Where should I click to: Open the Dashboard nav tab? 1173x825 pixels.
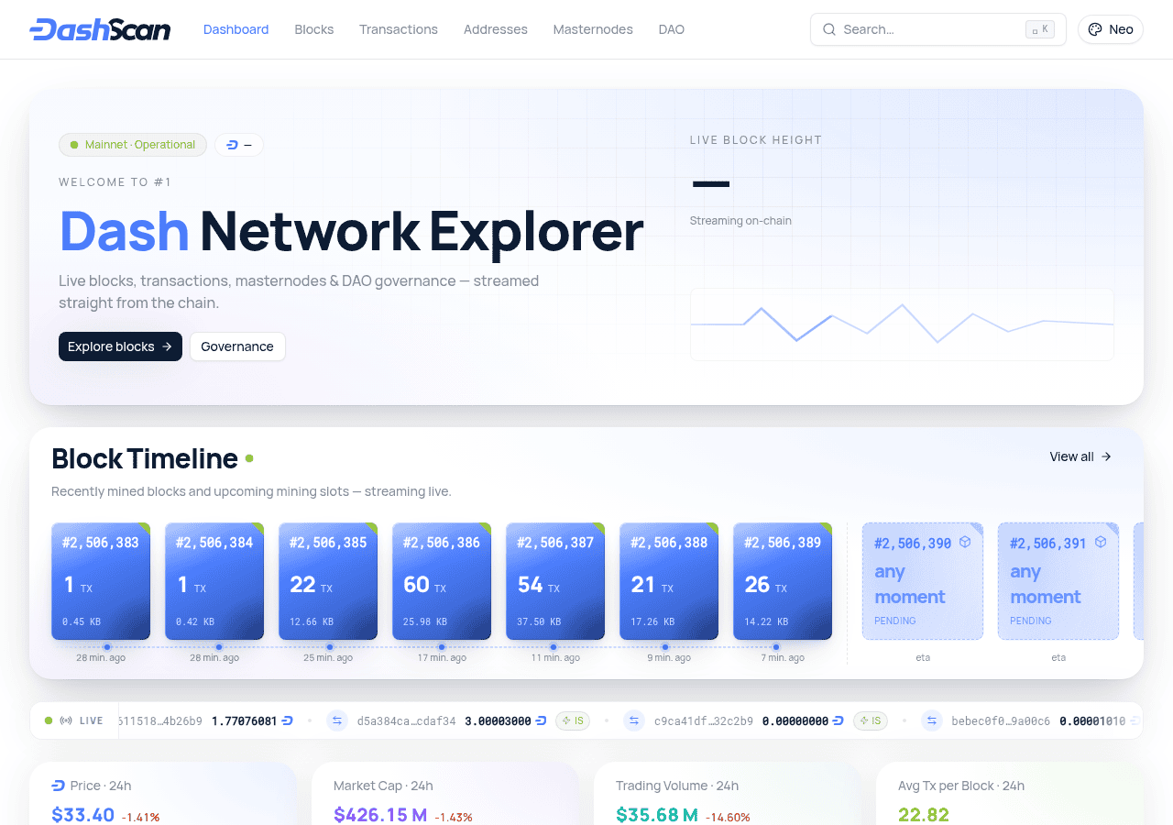pyautogui.click(x=236, y=29)
